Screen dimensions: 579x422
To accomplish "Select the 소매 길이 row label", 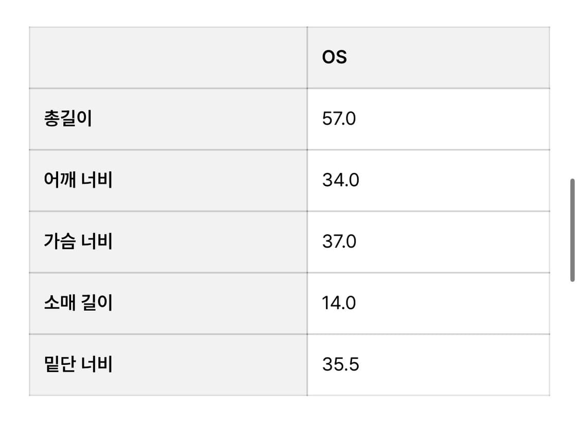I will click(x=78, y=303).
